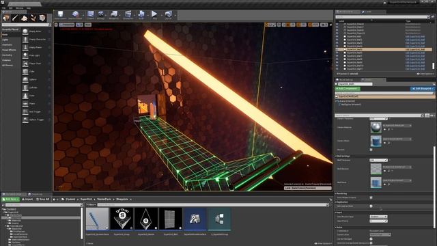Pick the Player Start icon
The image size is (437, 246).
point(25,64)
